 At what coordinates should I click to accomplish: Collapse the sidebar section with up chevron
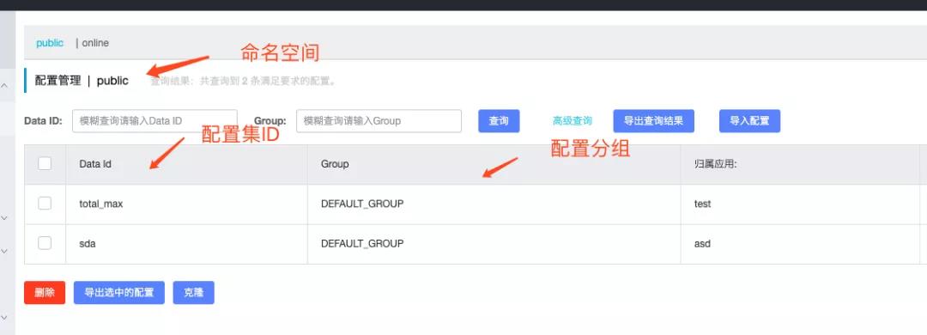click(4, 87)
